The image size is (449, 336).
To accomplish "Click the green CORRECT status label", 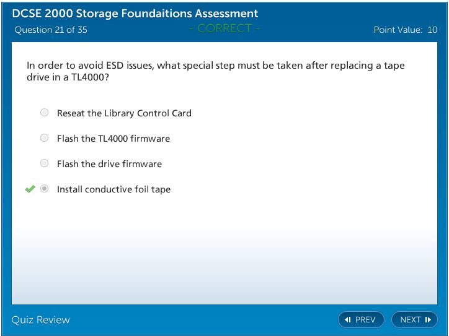I will (x=225, y=28).
